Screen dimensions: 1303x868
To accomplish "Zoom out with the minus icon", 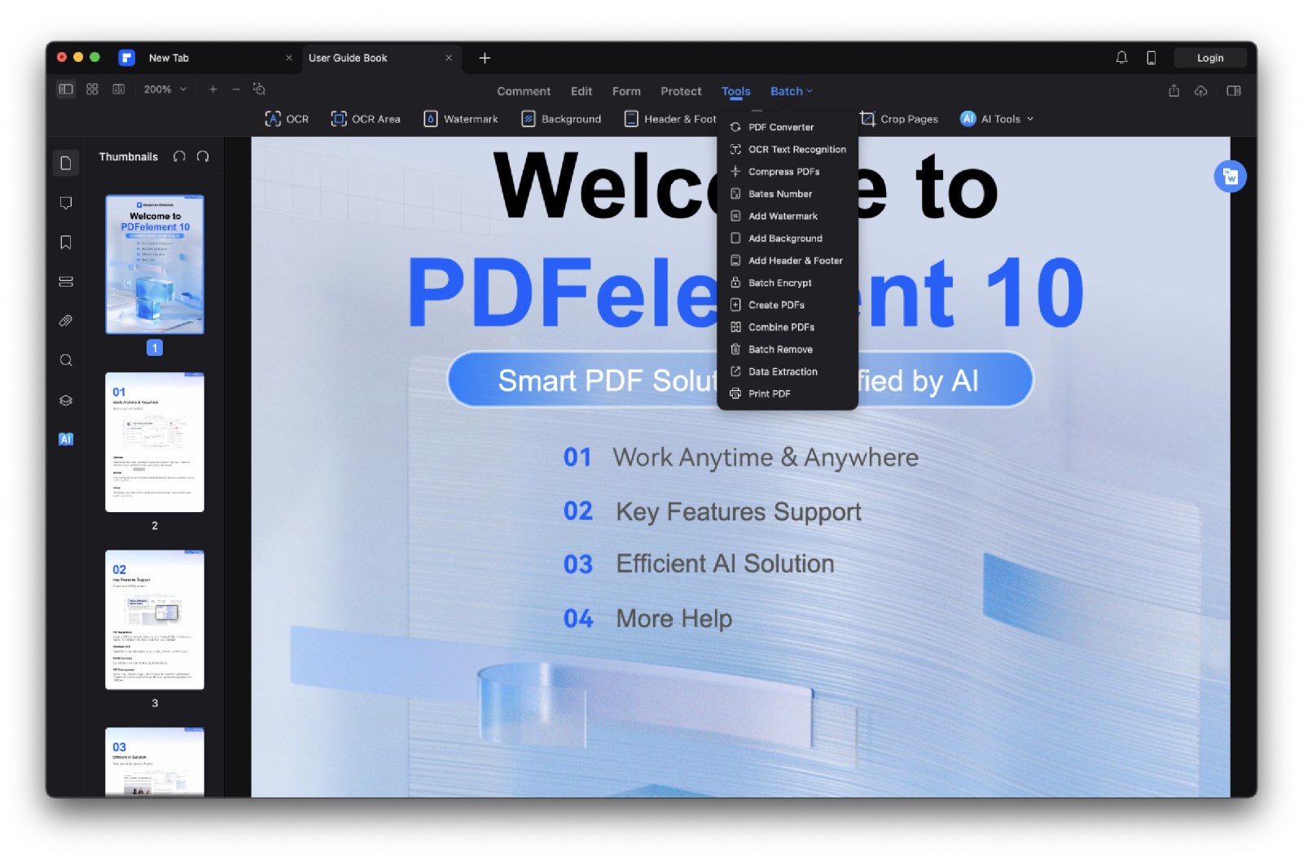I will [x=236, y=90].
